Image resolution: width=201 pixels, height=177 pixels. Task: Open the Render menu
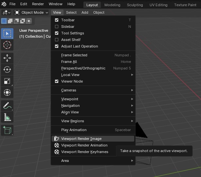pyautogui.click(x=38, y=4)
